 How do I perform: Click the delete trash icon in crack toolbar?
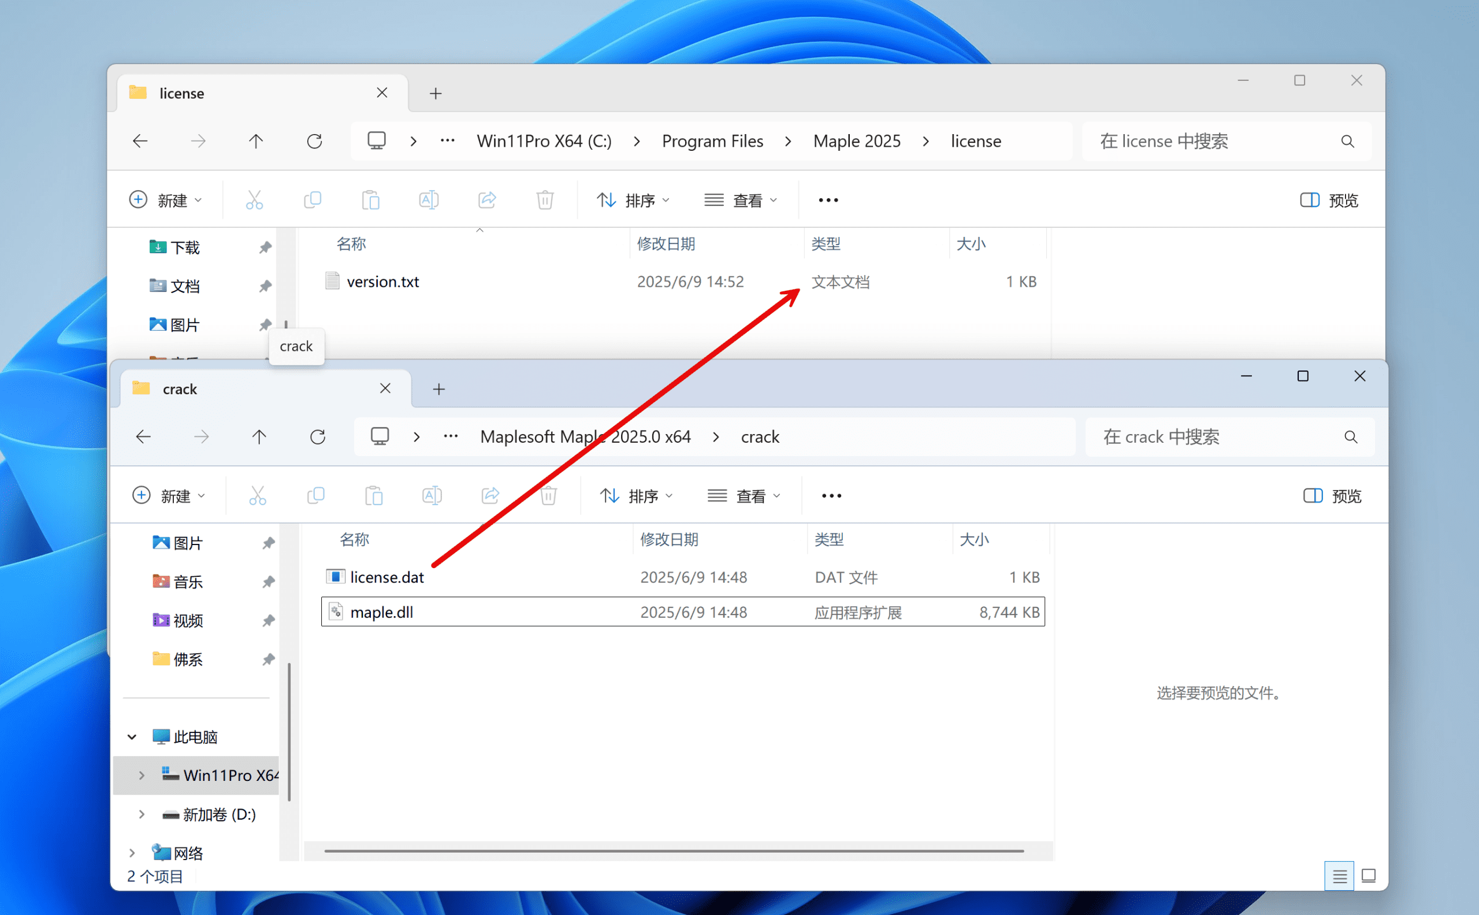(x=548, y=495)
